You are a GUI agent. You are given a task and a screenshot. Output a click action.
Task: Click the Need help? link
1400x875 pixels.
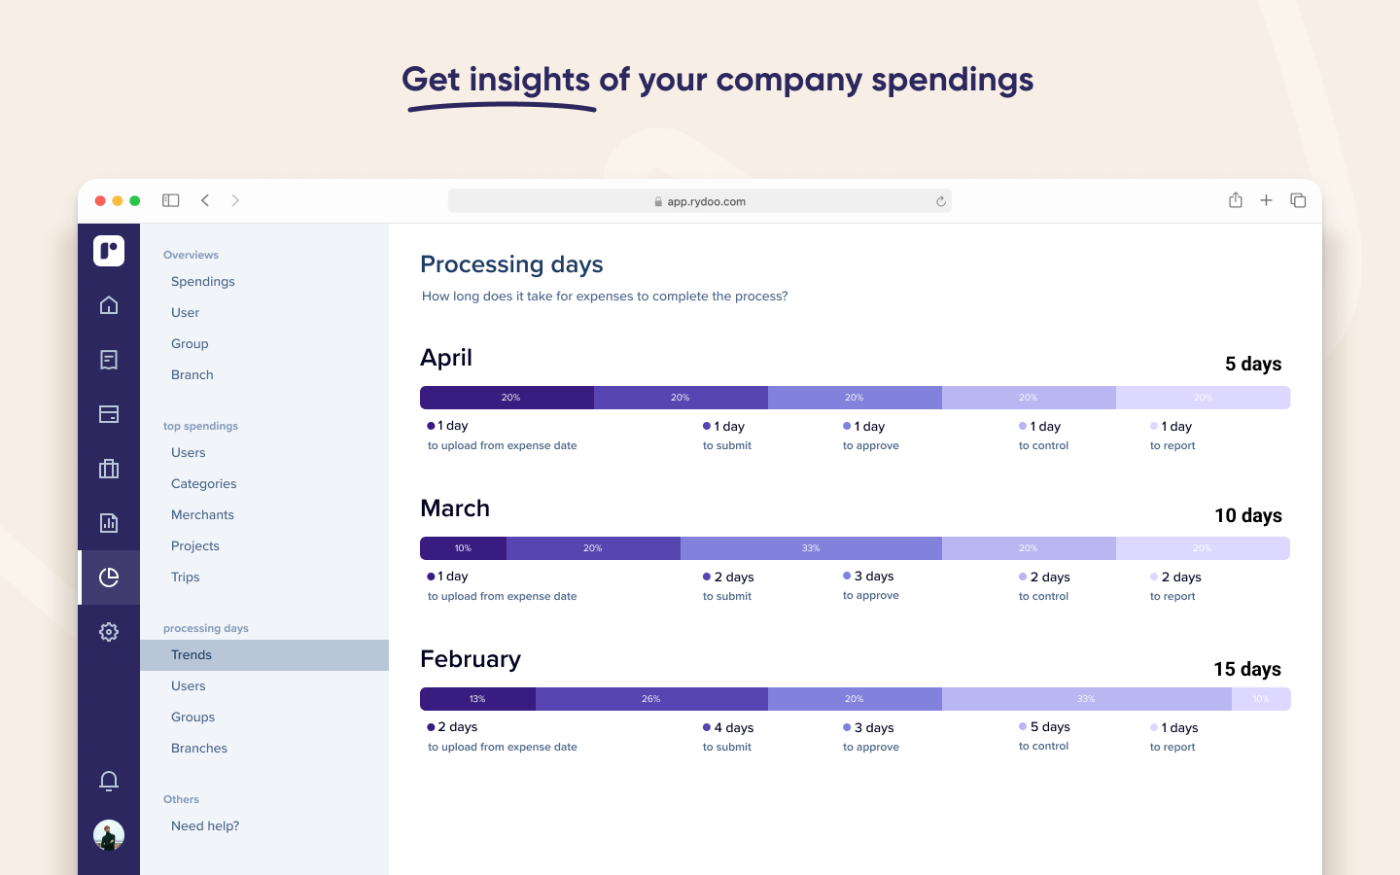click(x=205, y=826)
